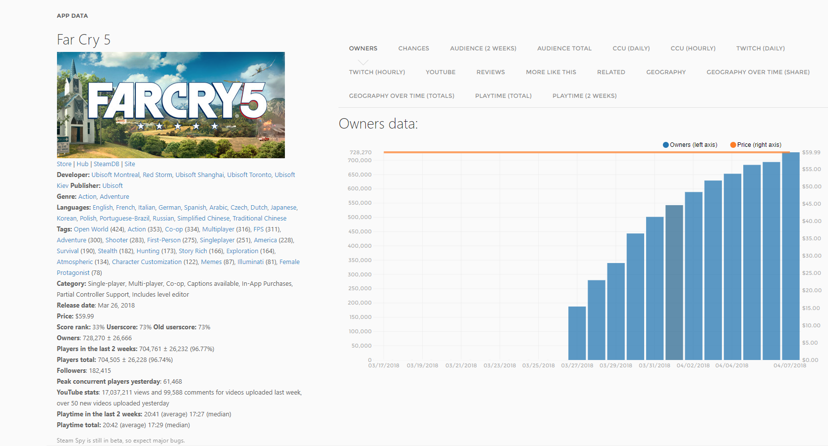Open Geography Over Time (Share) tab

coord(758,72)
